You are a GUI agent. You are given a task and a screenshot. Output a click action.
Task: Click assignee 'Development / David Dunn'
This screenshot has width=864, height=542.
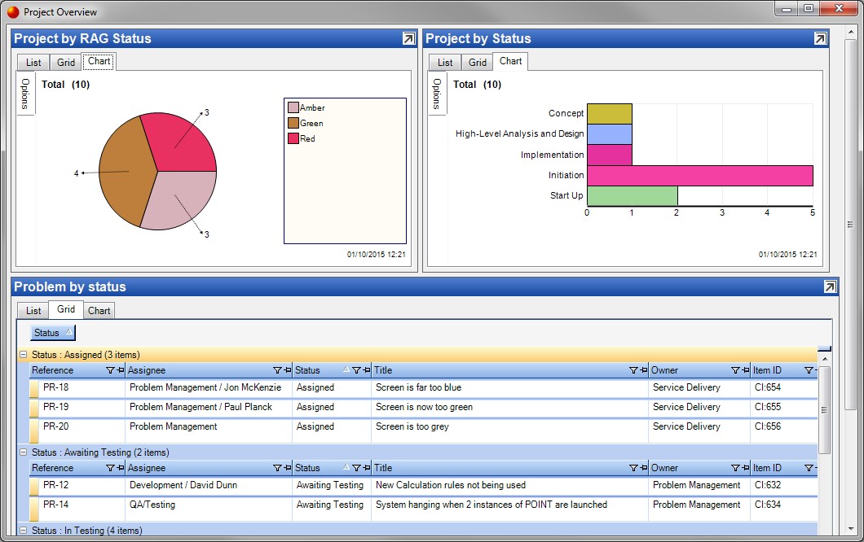[183, 485]
